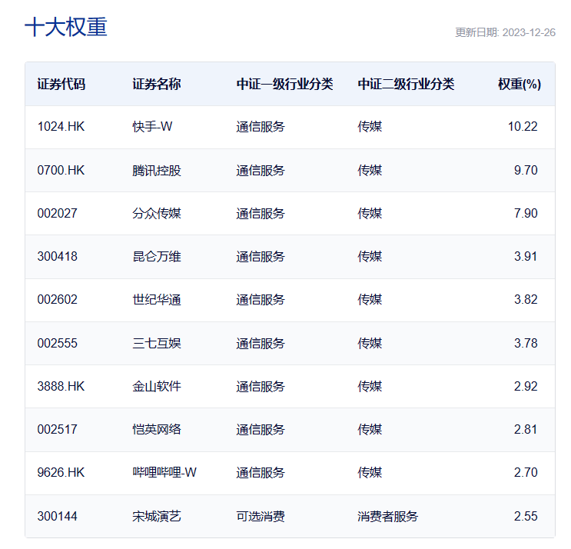Click 传媒 in the 哔哩哔哩-W row

[x=370, y=473]
